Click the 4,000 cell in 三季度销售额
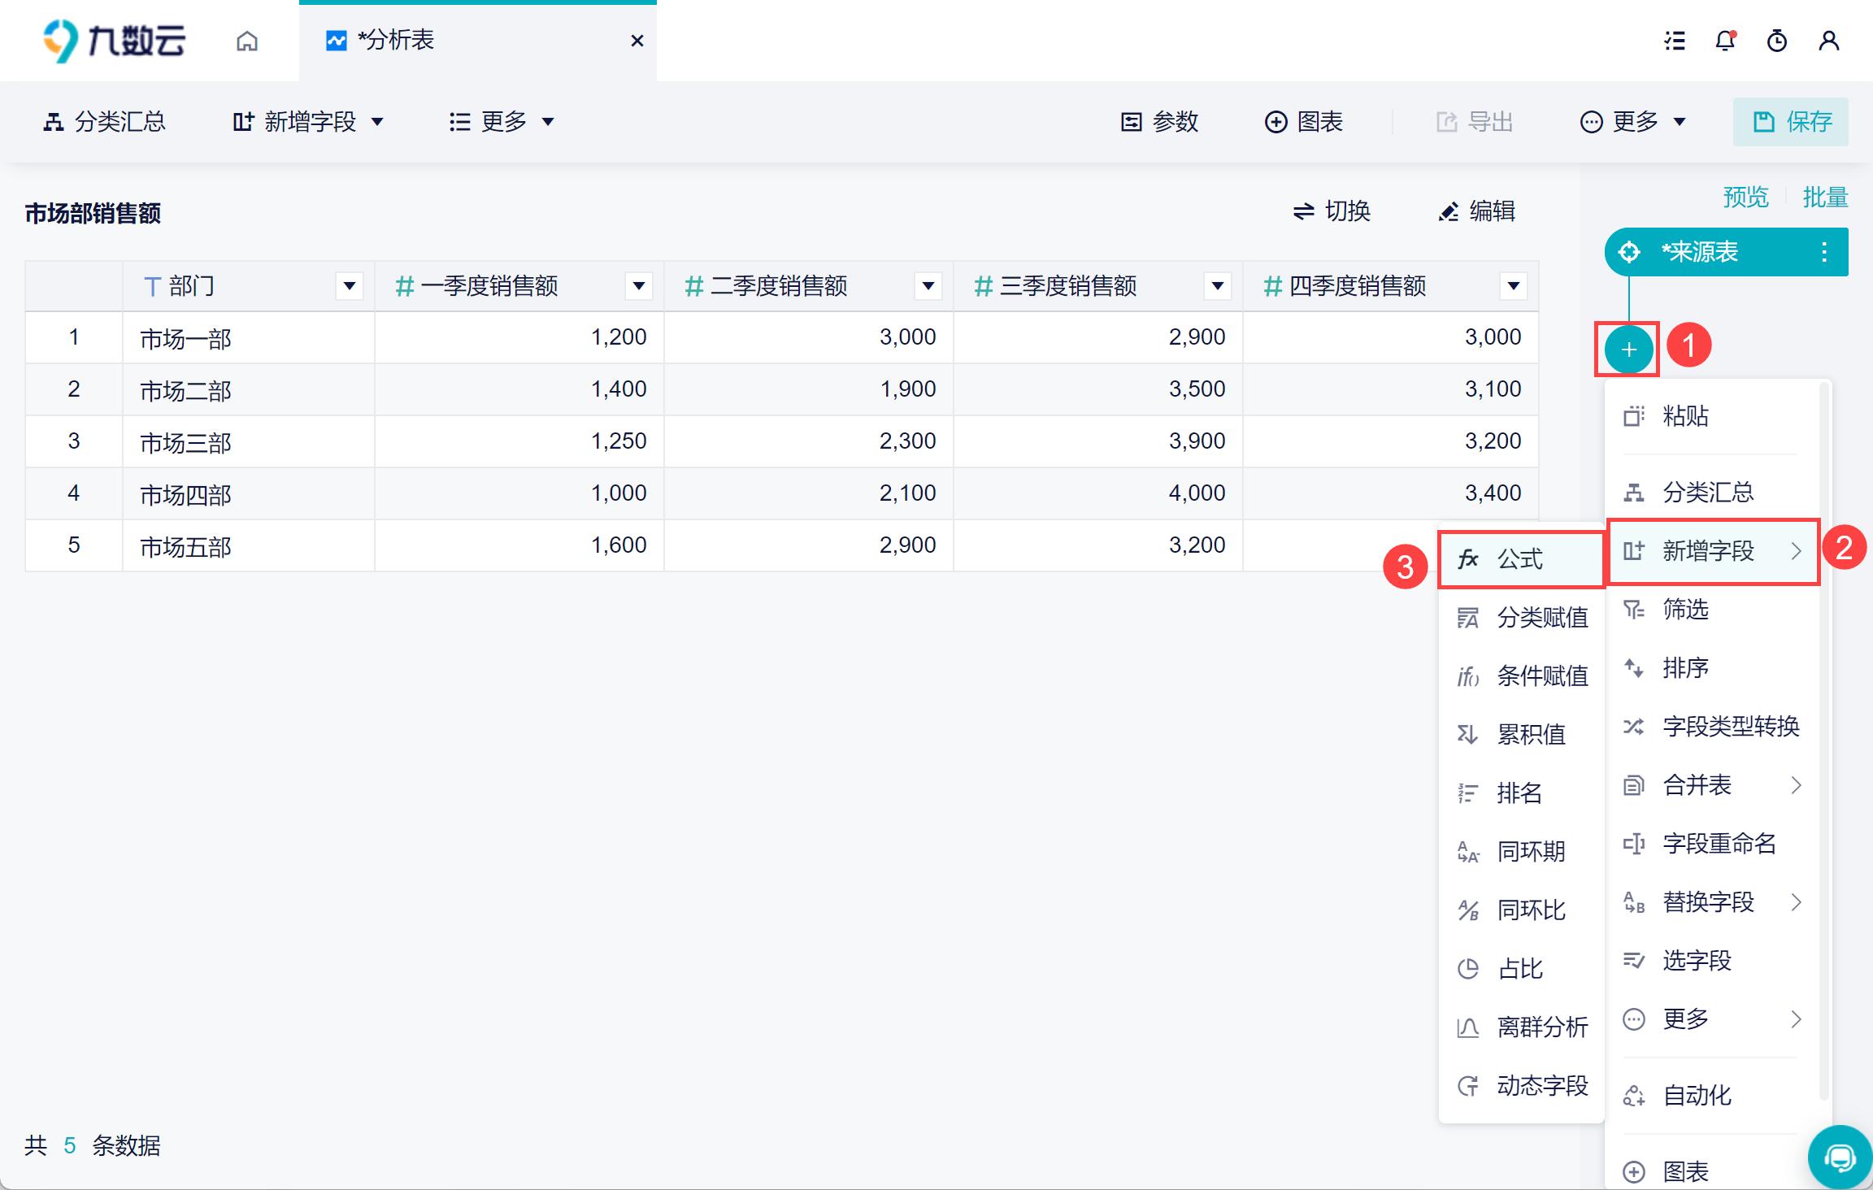The width and height of the screenshot is (1873, 1190). tap(1098, 493)
